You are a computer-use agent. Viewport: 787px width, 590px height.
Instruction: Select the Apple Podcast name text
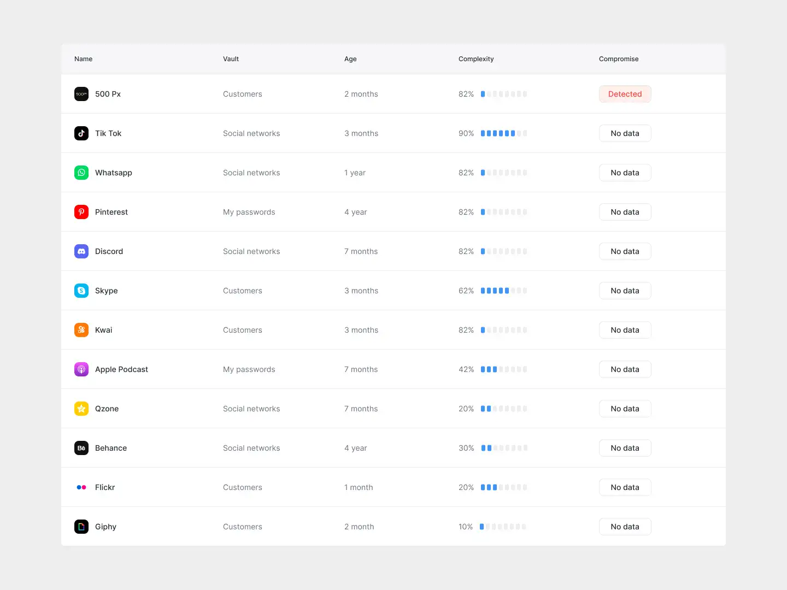(x=121, y=369)
